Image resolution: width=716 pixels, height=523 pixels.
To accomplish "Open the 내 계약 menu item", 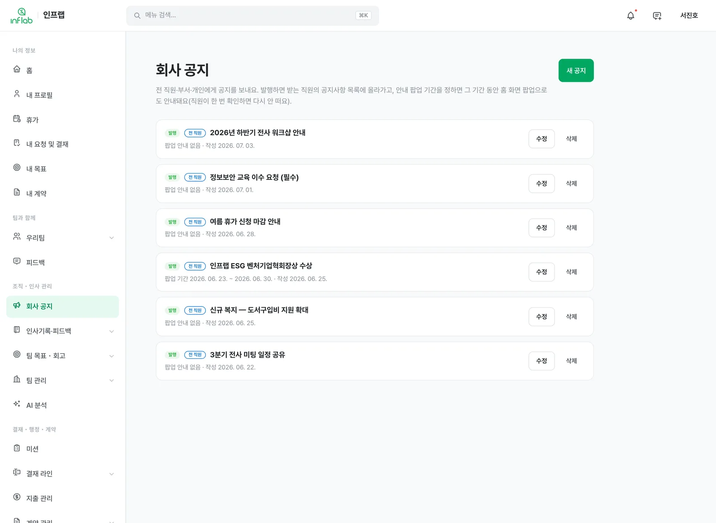I will pyautogui.click(x=63, y=193).
